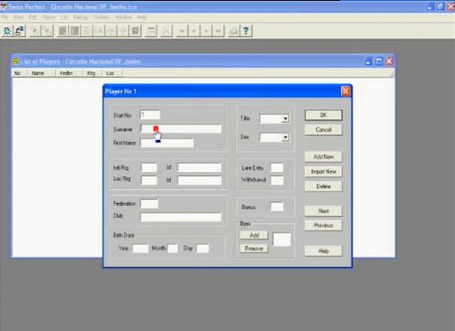
Task: Click the jump-to-first-round arrow toolbar icon
Action: [x=182, y=31]
